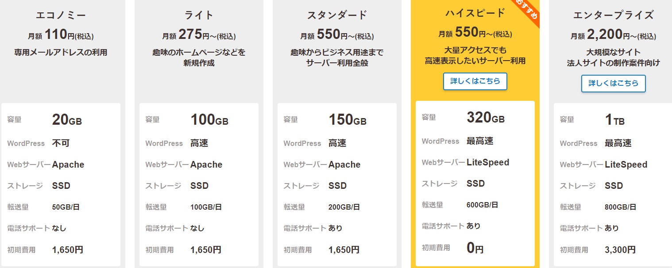Viewport: 672px width, 268px height.
Task: Select the スタンダード plan heading
Action: (337, 15)
